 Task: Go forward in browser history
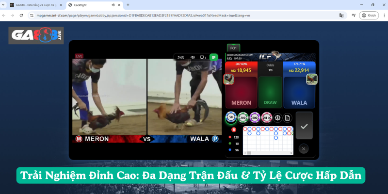pos(13,16)
